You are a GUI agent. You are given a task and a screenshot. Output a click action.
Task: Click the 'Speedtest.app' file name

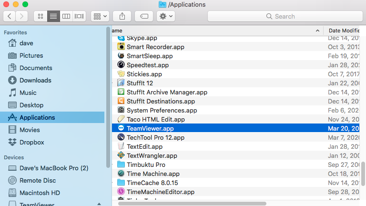click(x=148, y=65)
